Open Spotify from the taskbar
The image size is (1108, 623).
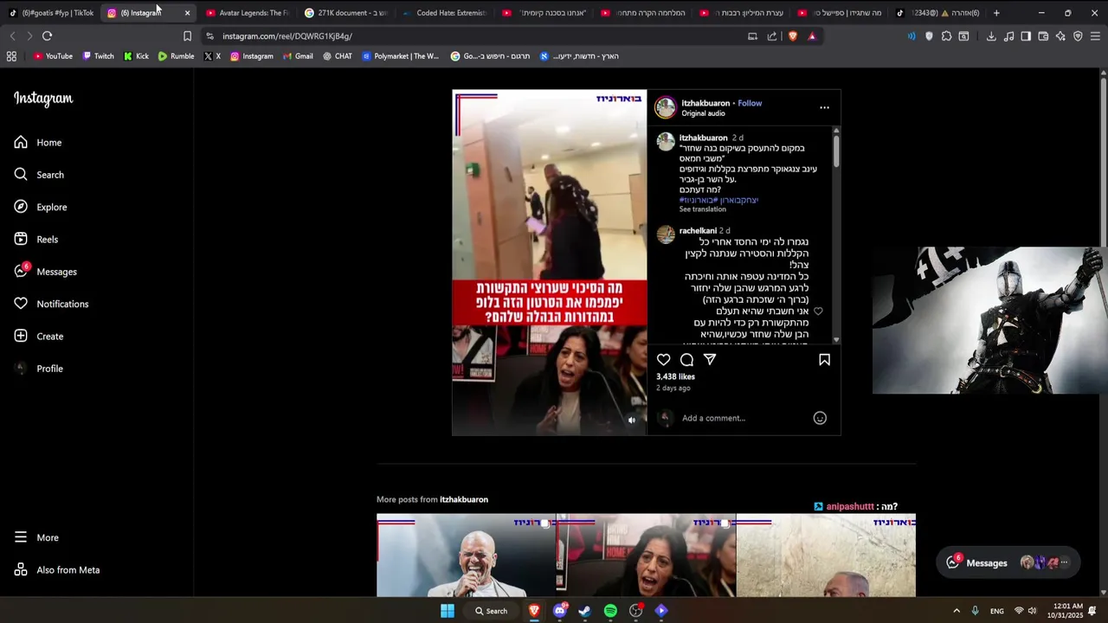[x=610, y=611]
